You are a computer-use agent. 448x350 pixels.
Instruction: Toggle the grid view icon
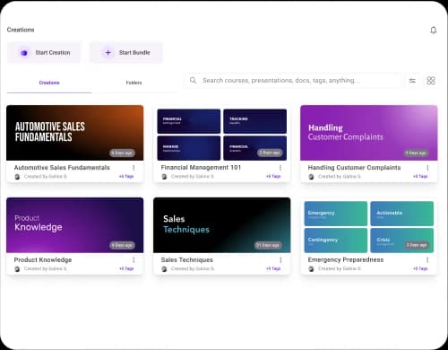tap(431, 81)
